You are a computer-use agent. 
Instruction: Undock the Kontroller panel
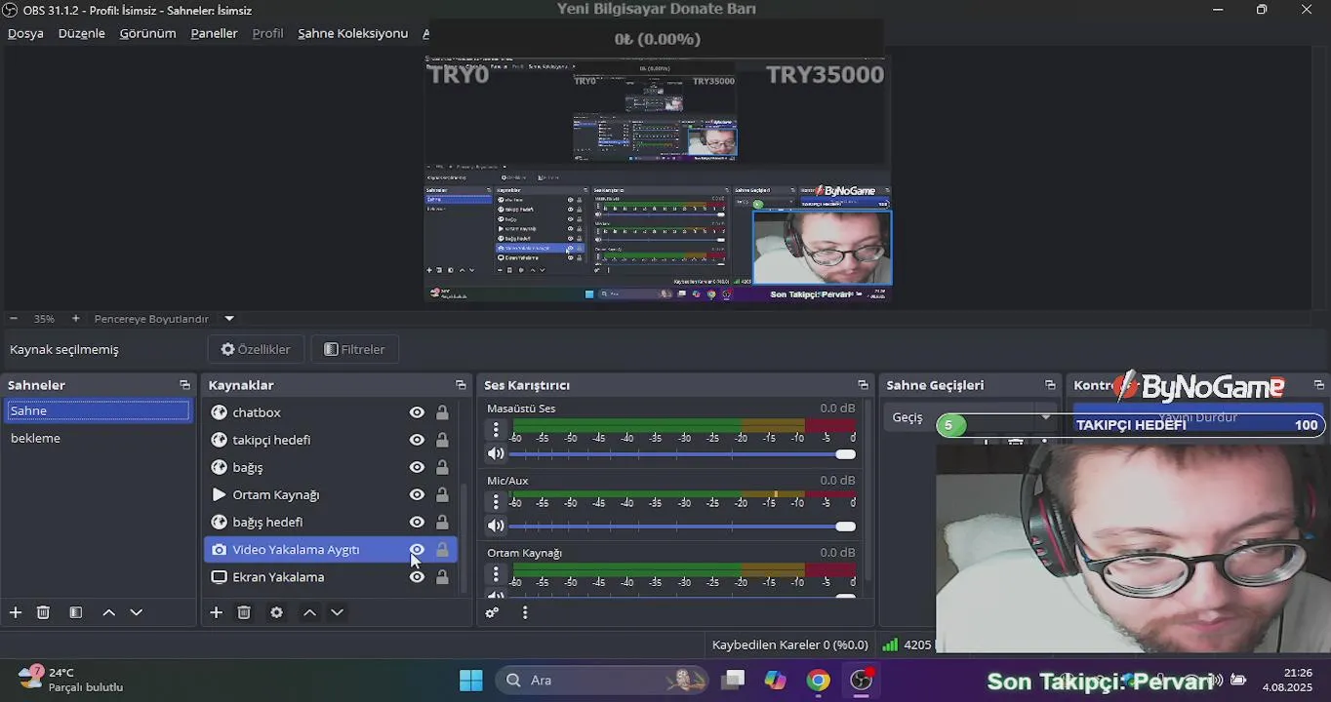[1319, 385]
